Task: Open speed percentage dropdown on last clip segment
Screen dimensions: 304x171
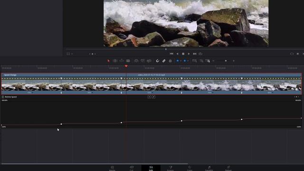Action: [273, 93]
